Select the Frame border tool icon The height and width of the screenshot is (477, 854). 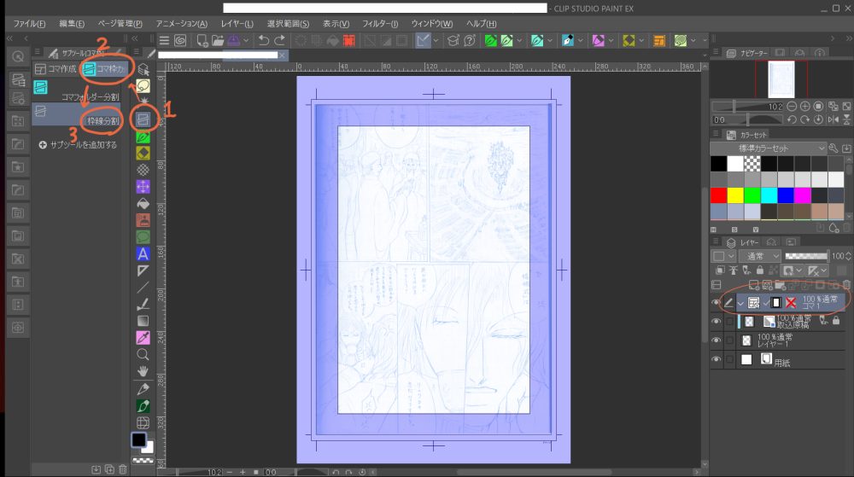[x=143, y=119]
